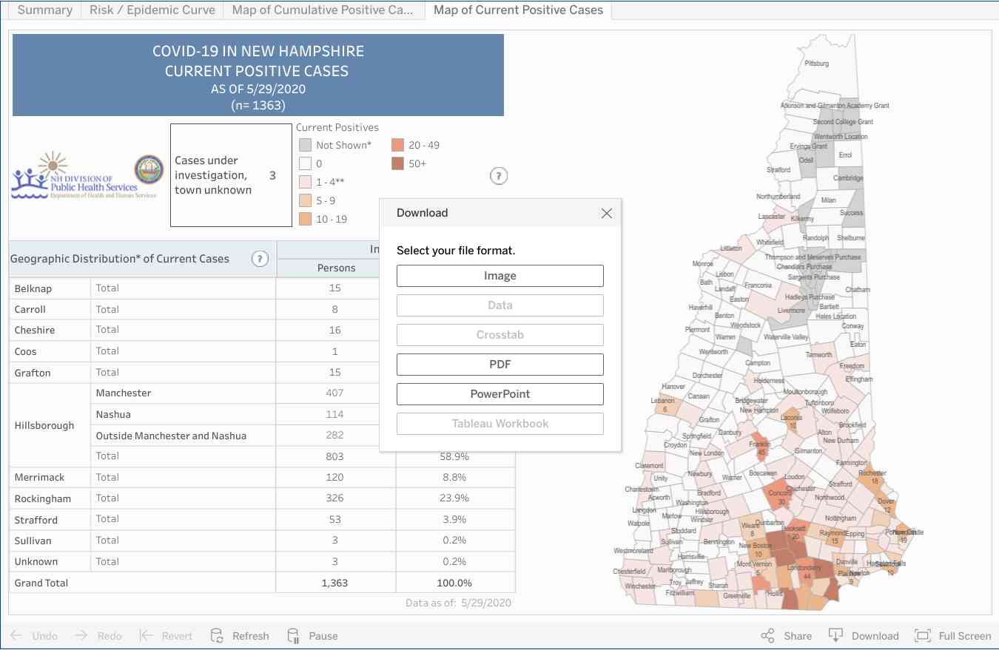
Task: Switch to the Summary tab
Action: coord(44,10)
